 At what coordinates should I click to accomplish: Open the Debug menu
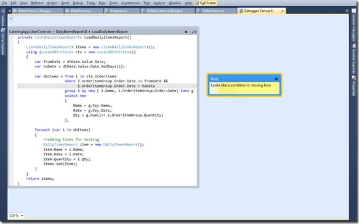click(x=78, y=3)
